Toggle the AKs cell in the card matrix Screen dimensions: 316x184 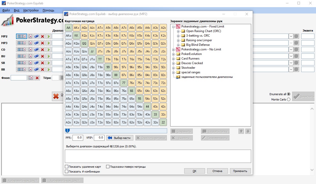pyautogui.click(x=76, y=28)
